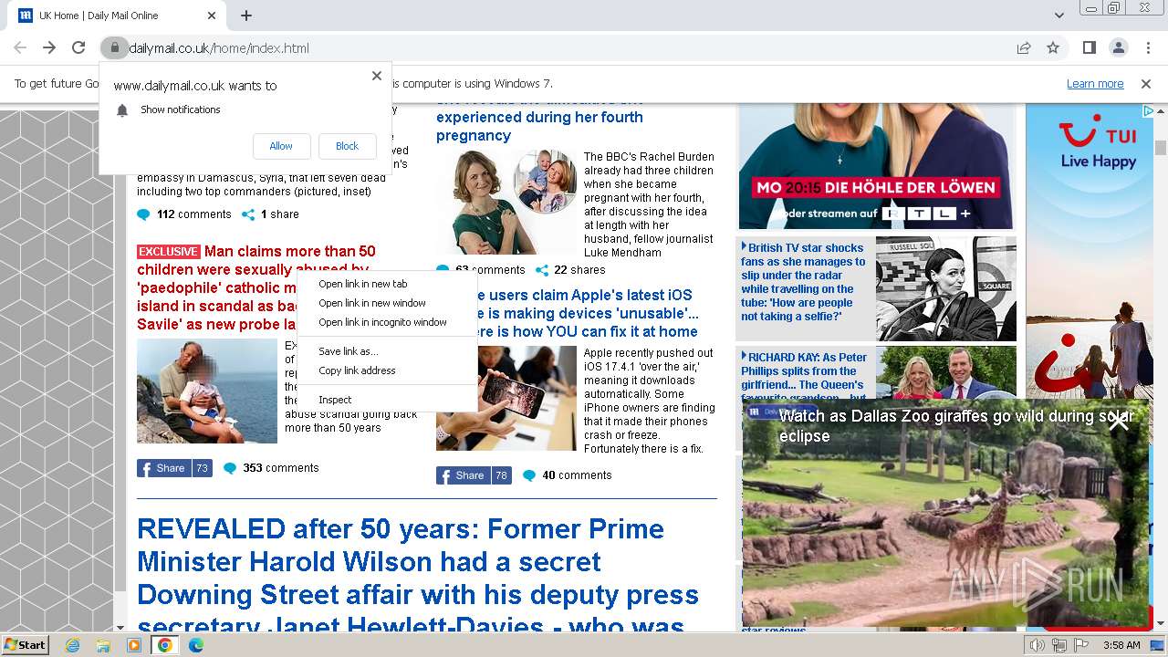Open Microsoft Edge from taskbar

click(196, 645)
